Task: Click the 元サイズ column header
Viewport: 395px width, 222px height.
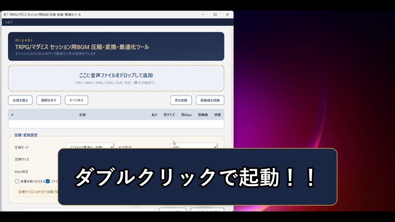Action: [169, 115]
